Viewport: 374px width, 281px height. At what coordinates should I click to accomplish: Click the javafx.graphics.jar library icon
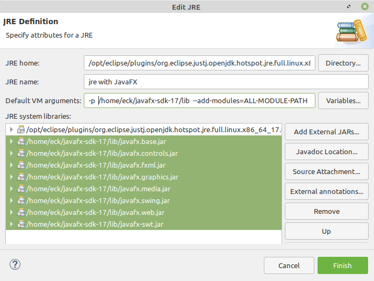click(x=21, y=177)
